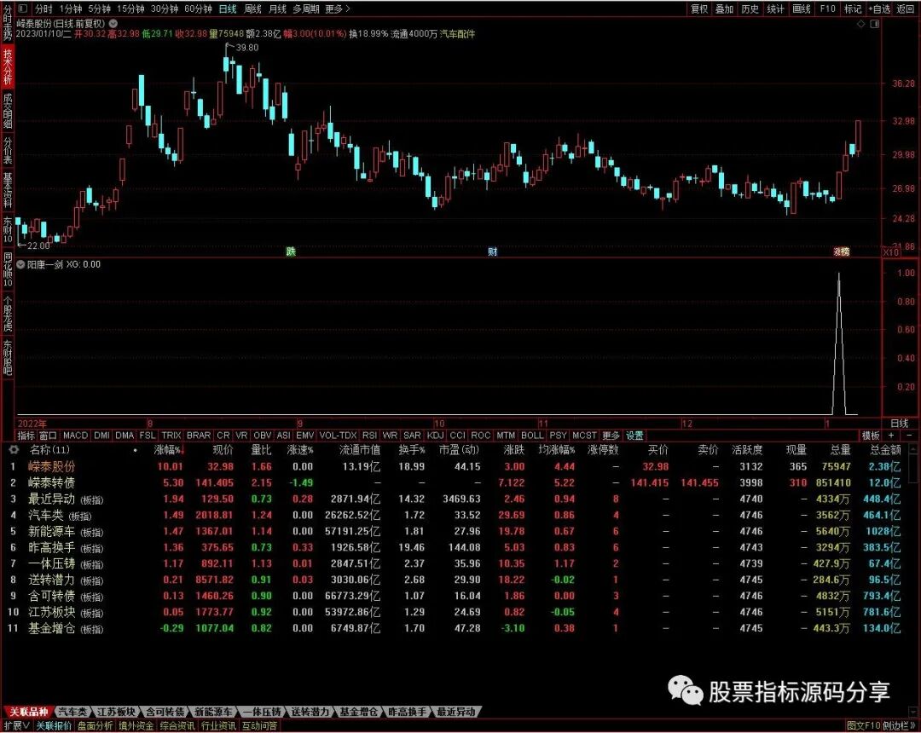This screenshot has width=921, height=733.
Task: Click the 复权 button
Action: coord(699,9)
